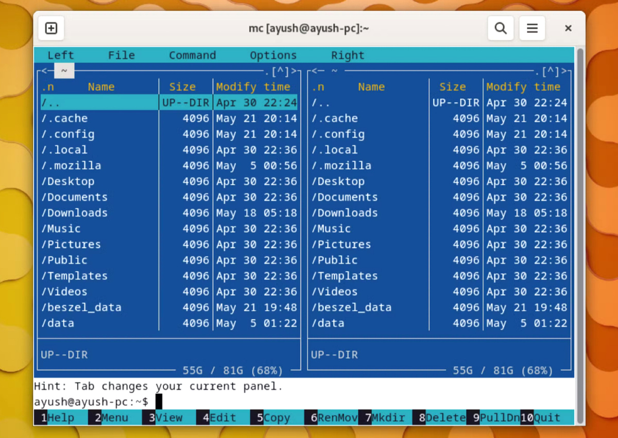
Task: Sort left panel by Name column header
Action: coord(101,87)
